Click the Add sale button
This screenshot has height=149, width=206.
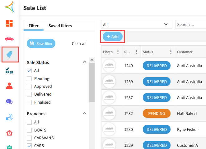coord(113,37)
